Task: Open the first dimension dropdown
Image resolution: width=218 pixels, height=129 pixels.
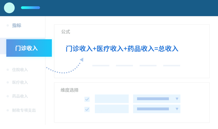Action: click(x=157, y=99)
